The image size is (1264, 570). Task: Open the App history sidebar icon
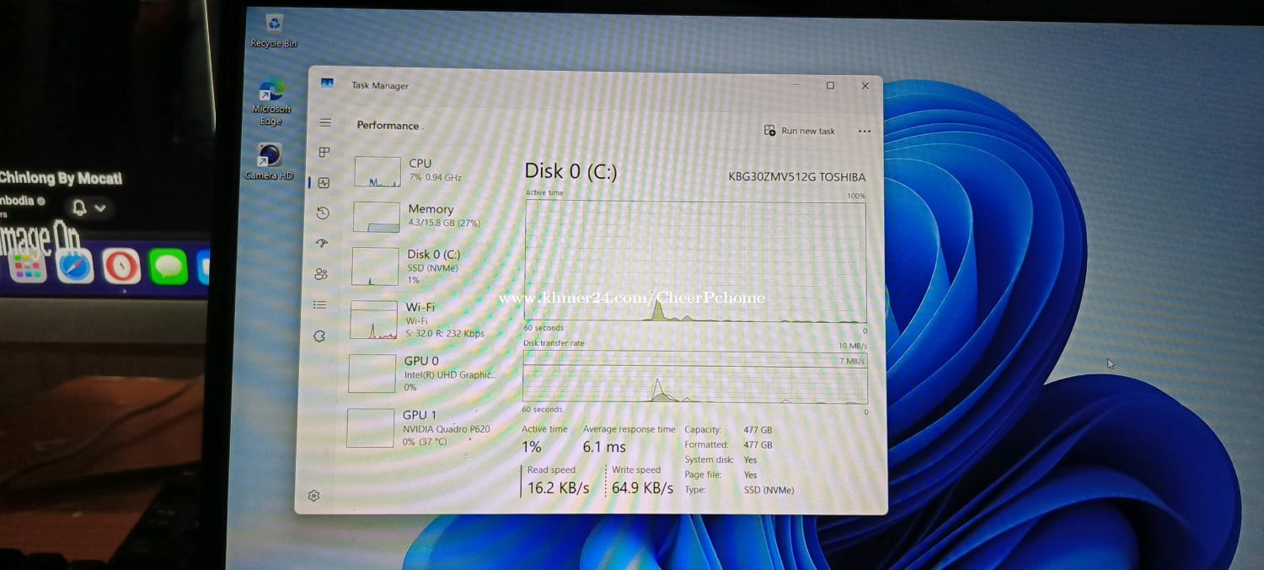click(323, 213)
